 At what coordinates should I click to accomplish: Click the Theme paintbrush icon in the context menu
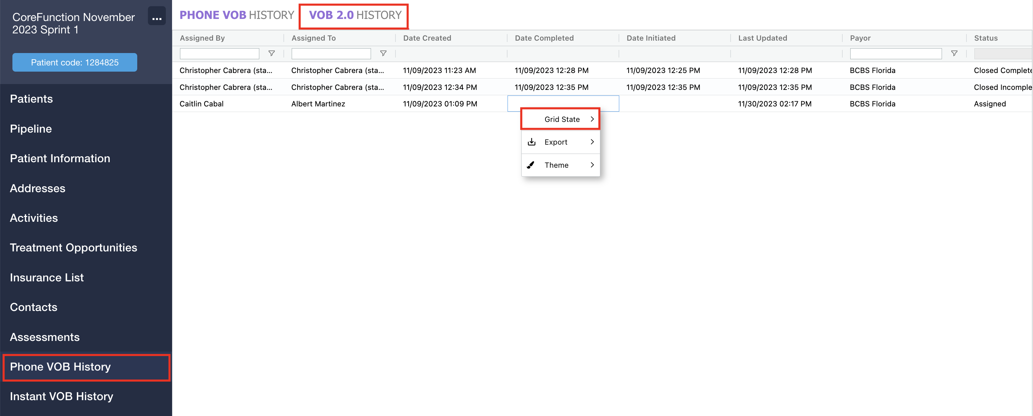coord(531,165)
